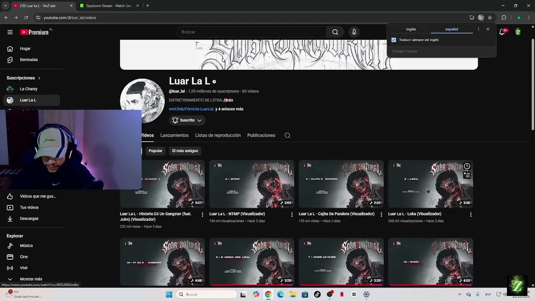Switch to Publicaciones tab
Screen dimensions: 535x301
(x=261, y=135)
